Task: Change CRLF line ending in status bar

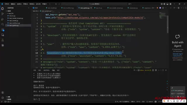Action: [143, 101]
